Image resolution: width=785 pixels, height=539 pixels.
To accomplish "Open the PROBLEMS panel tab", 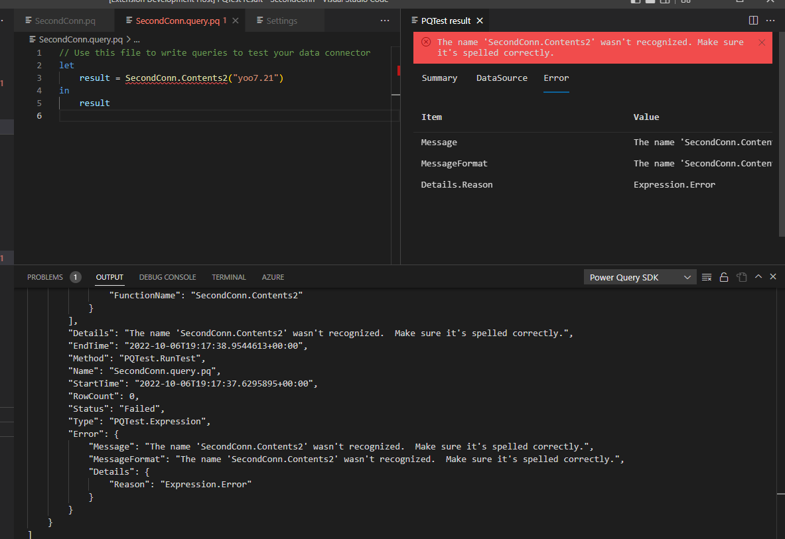I will tap(45, 277).
